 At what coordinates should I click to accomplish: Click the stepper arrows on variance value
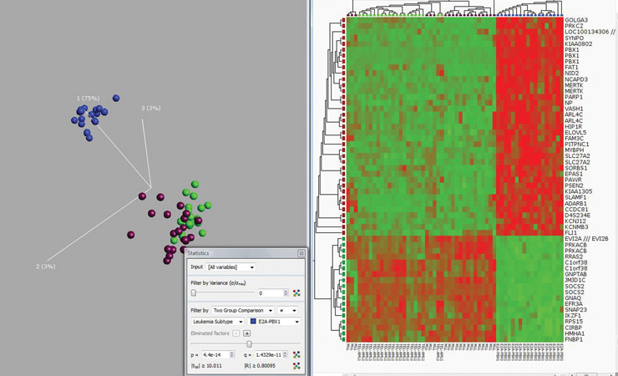pyautogui.click(x=286, y=293)
